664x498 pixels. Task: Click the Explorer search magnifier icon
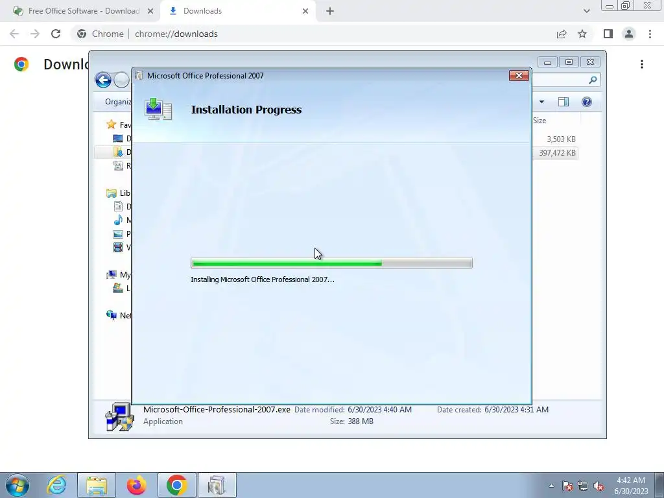(x=593, y=80)
